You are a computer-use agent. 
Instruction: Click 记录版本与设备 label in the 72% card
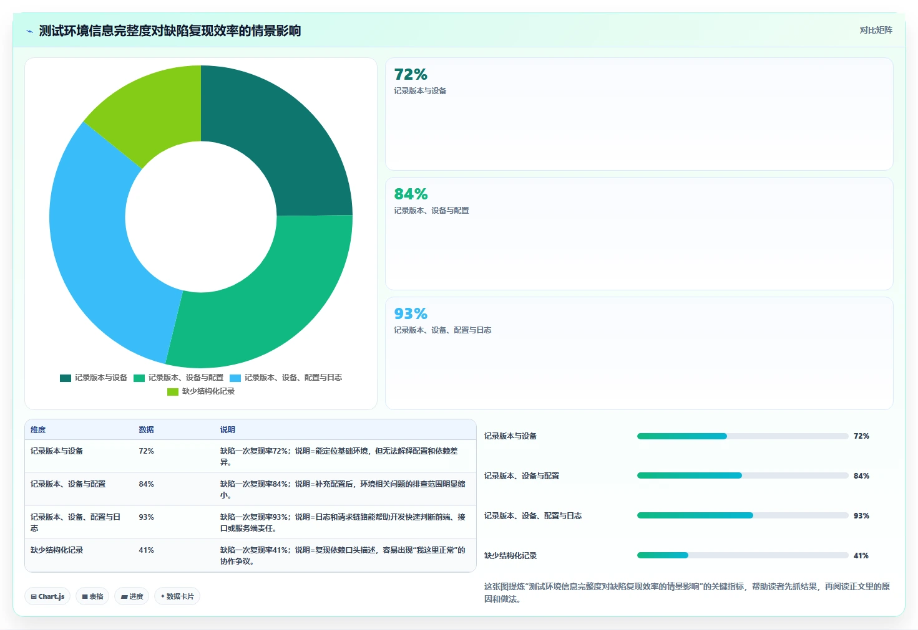pyautogui.click(x=420, y=91)
